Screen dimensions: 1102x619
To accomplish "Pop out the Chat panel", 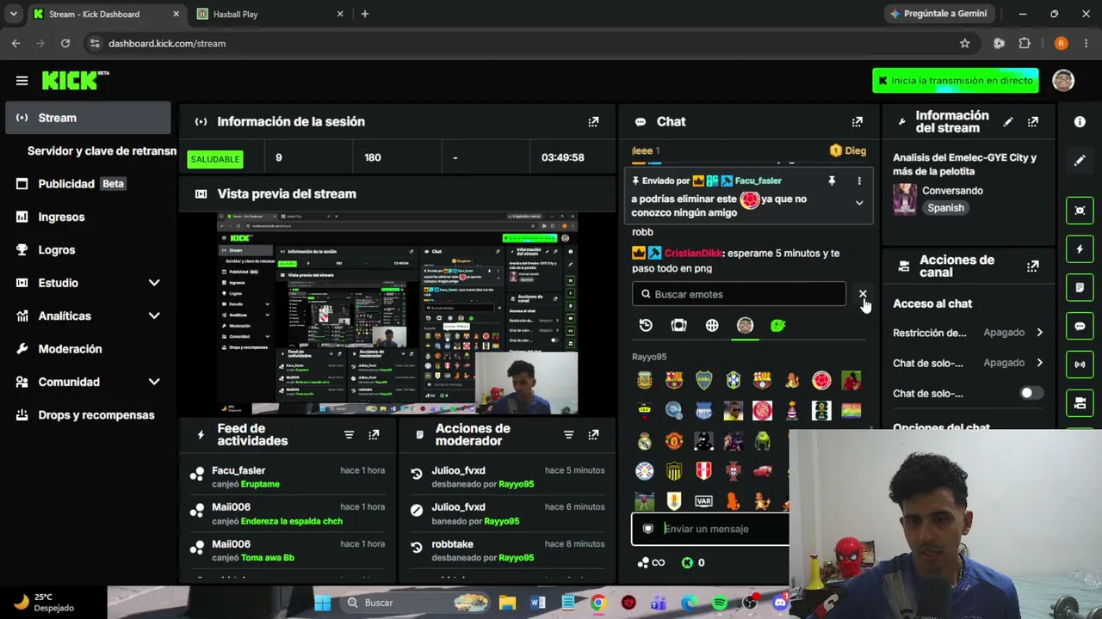I will coord(857,122).
